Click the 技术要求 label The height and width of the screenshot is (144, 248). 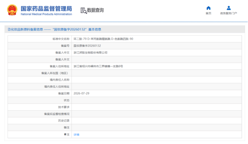(x=64, y=107)
